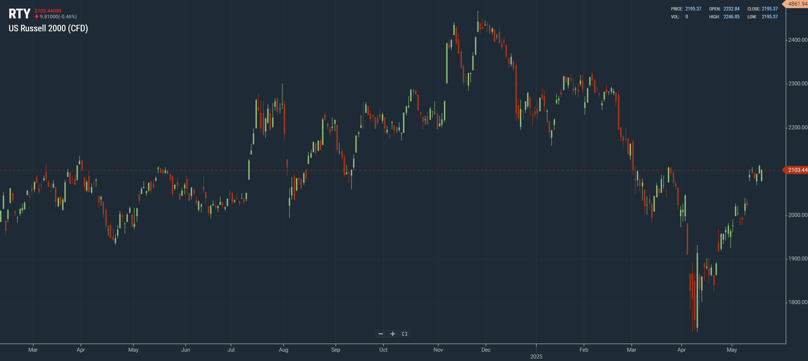Click the Jun label on time axis

tap(185, 350)
